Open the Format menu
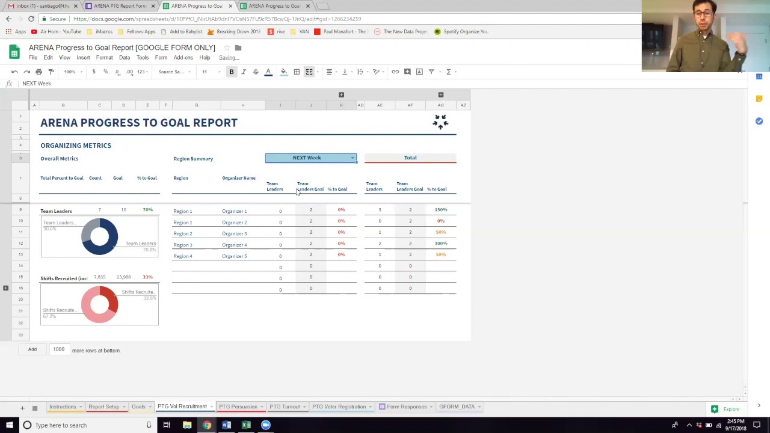 [x=104, y=58]
